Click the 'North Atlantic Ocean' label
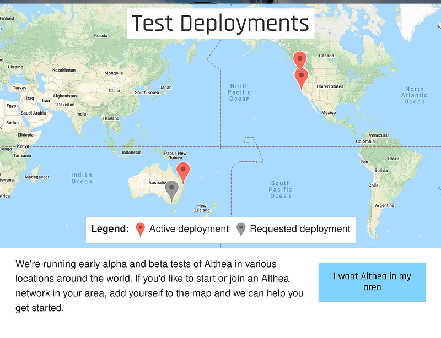This screenshot has width=441, height=338. click(415, 95)
